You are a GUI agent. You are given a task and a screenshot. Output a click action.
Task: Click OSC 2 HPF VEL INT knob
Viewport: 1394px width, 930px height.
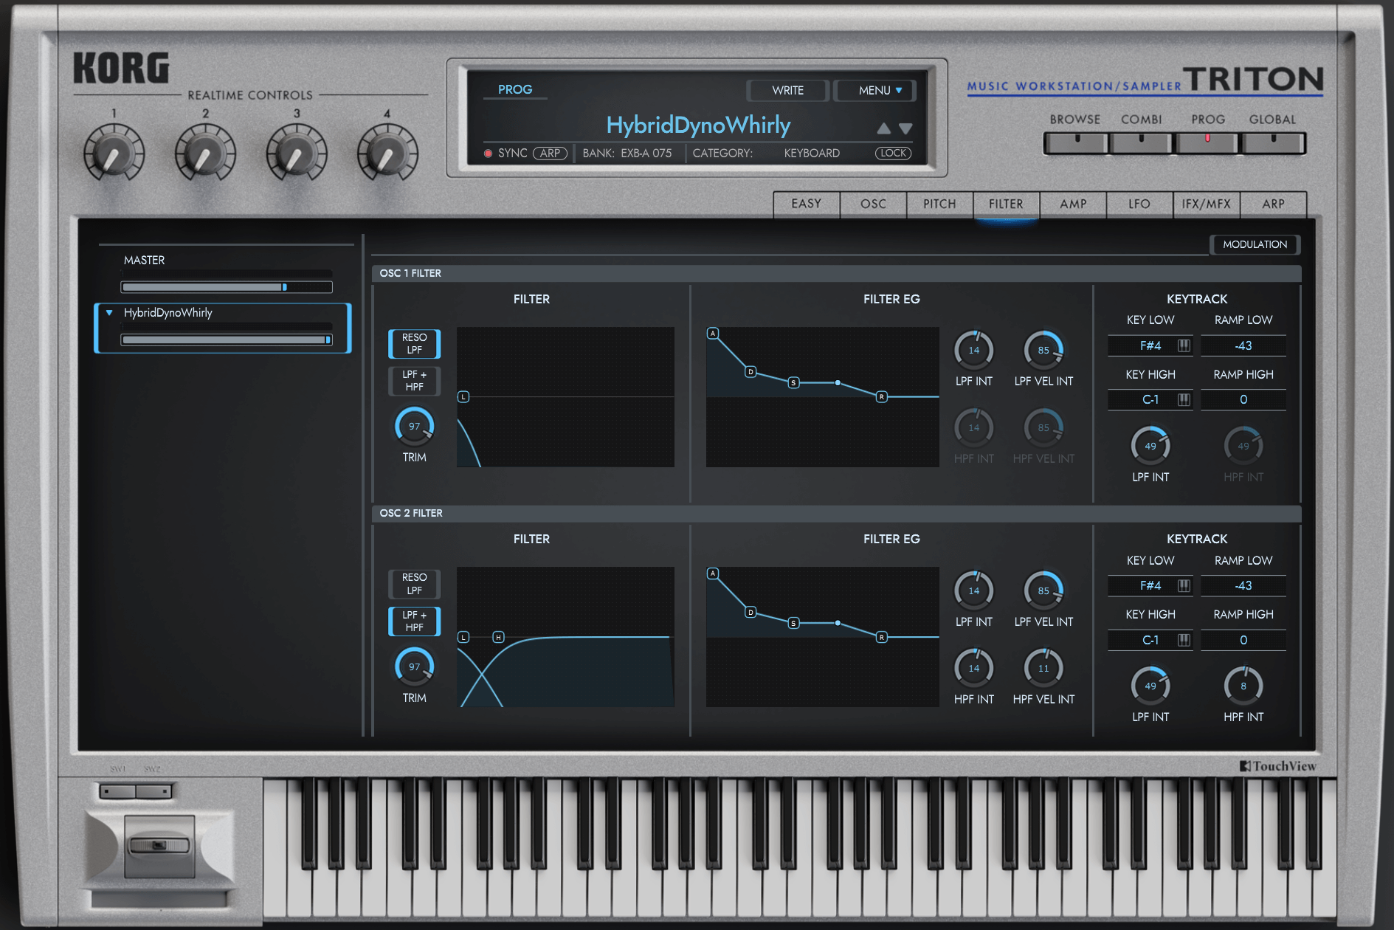1043,668
